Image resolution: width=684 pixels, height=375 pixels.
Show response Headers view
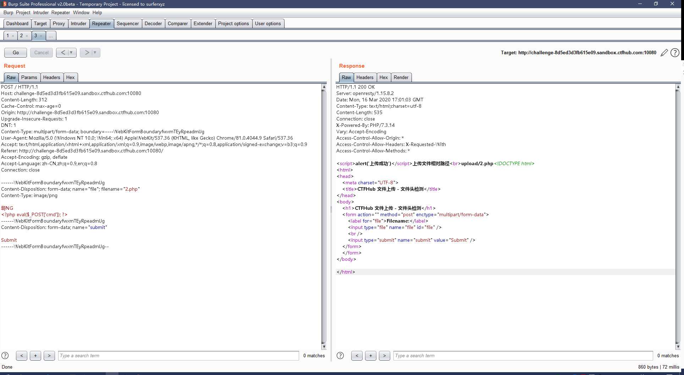[x=365, y=77]
